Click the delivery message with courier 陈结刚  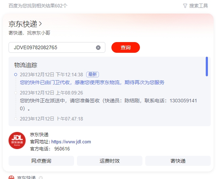pyautogui.click(x=108, y=104)
